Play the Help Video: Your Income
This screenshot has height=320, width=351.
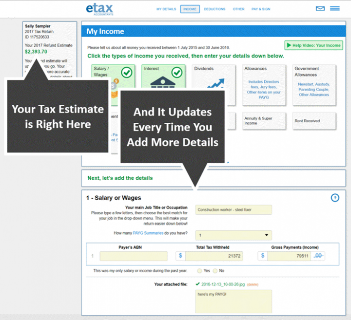pyautogui.click(x=313, y=45)
